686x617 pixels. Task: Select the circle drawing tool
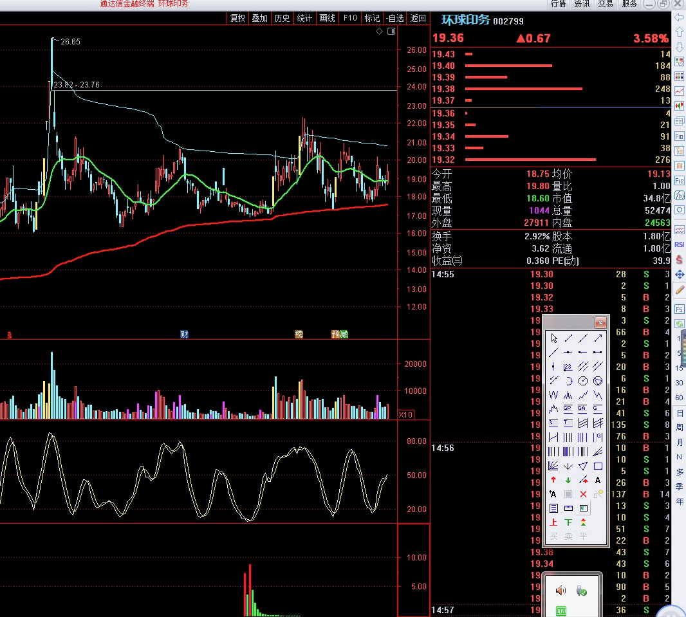pyautogui.click(x=583, y=381)
